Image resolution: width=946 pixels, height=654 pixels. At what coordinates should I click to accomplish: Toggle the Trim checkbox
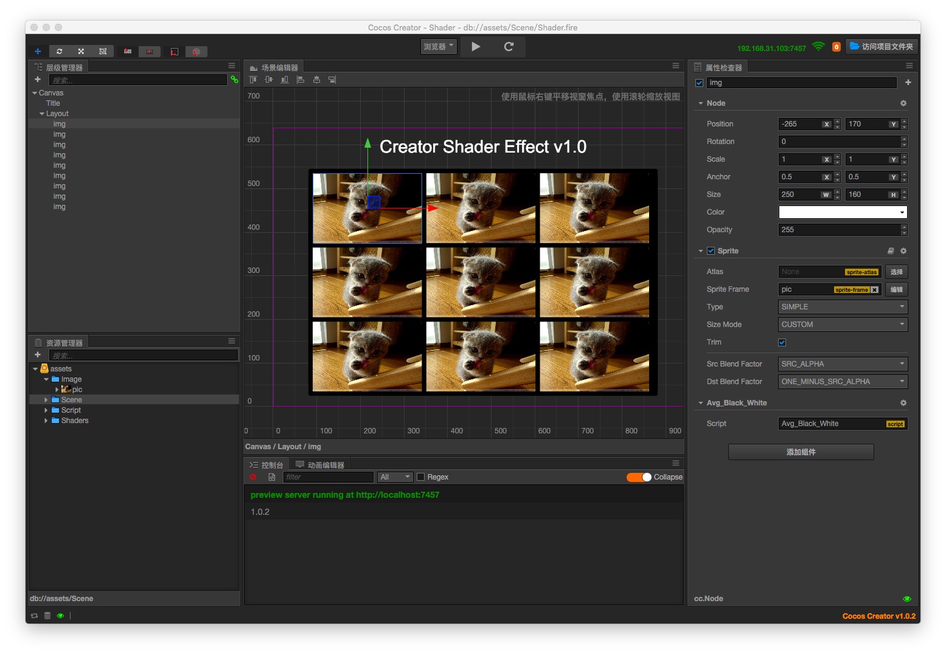point(782,342)
